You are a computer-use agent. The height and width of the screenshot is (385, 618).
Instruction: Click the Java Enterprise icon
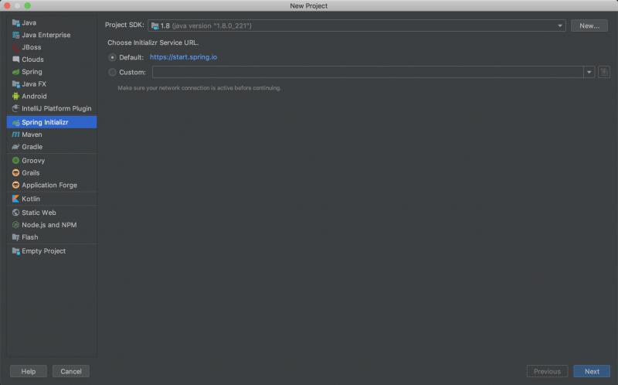coord(15,35)
